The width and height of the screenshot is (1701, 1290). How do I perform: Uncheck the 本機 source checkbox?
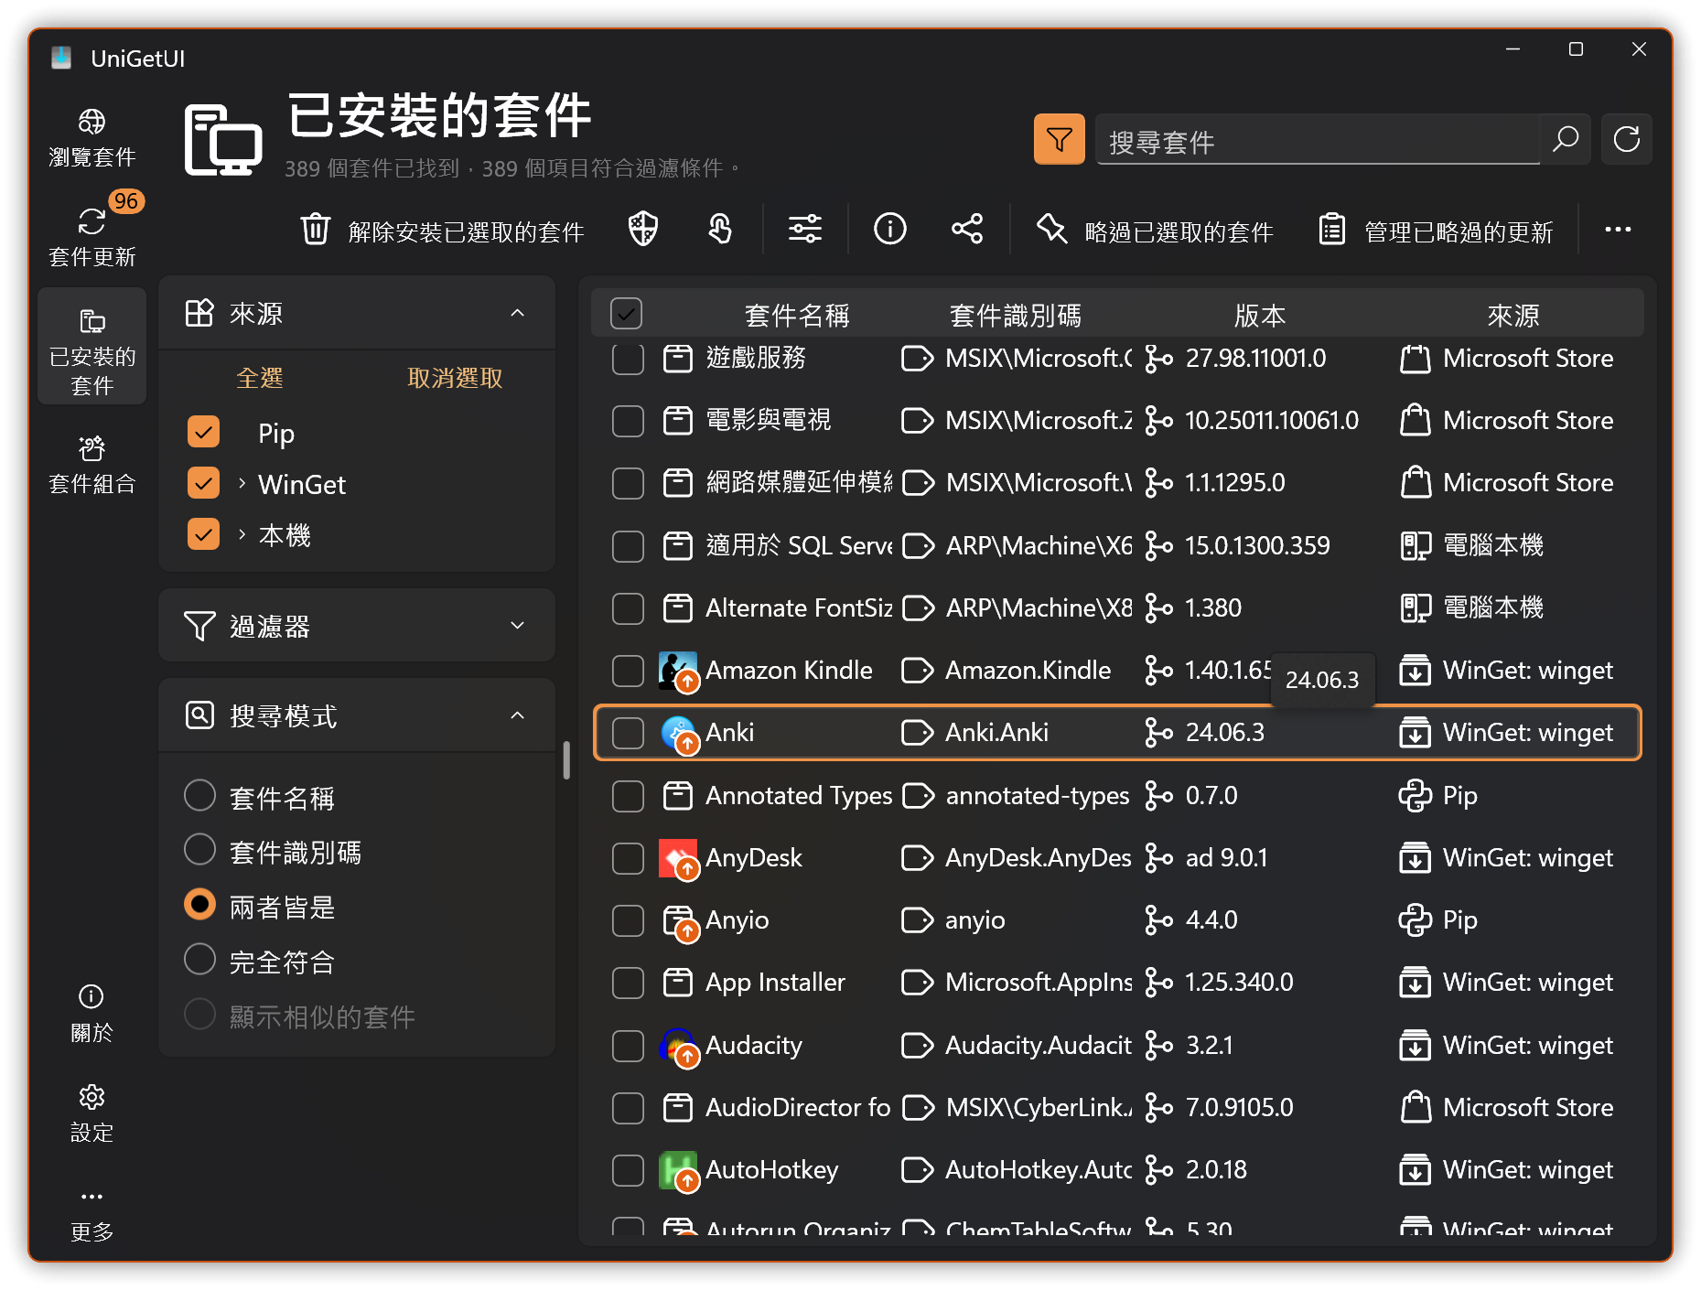coord(203,534)
